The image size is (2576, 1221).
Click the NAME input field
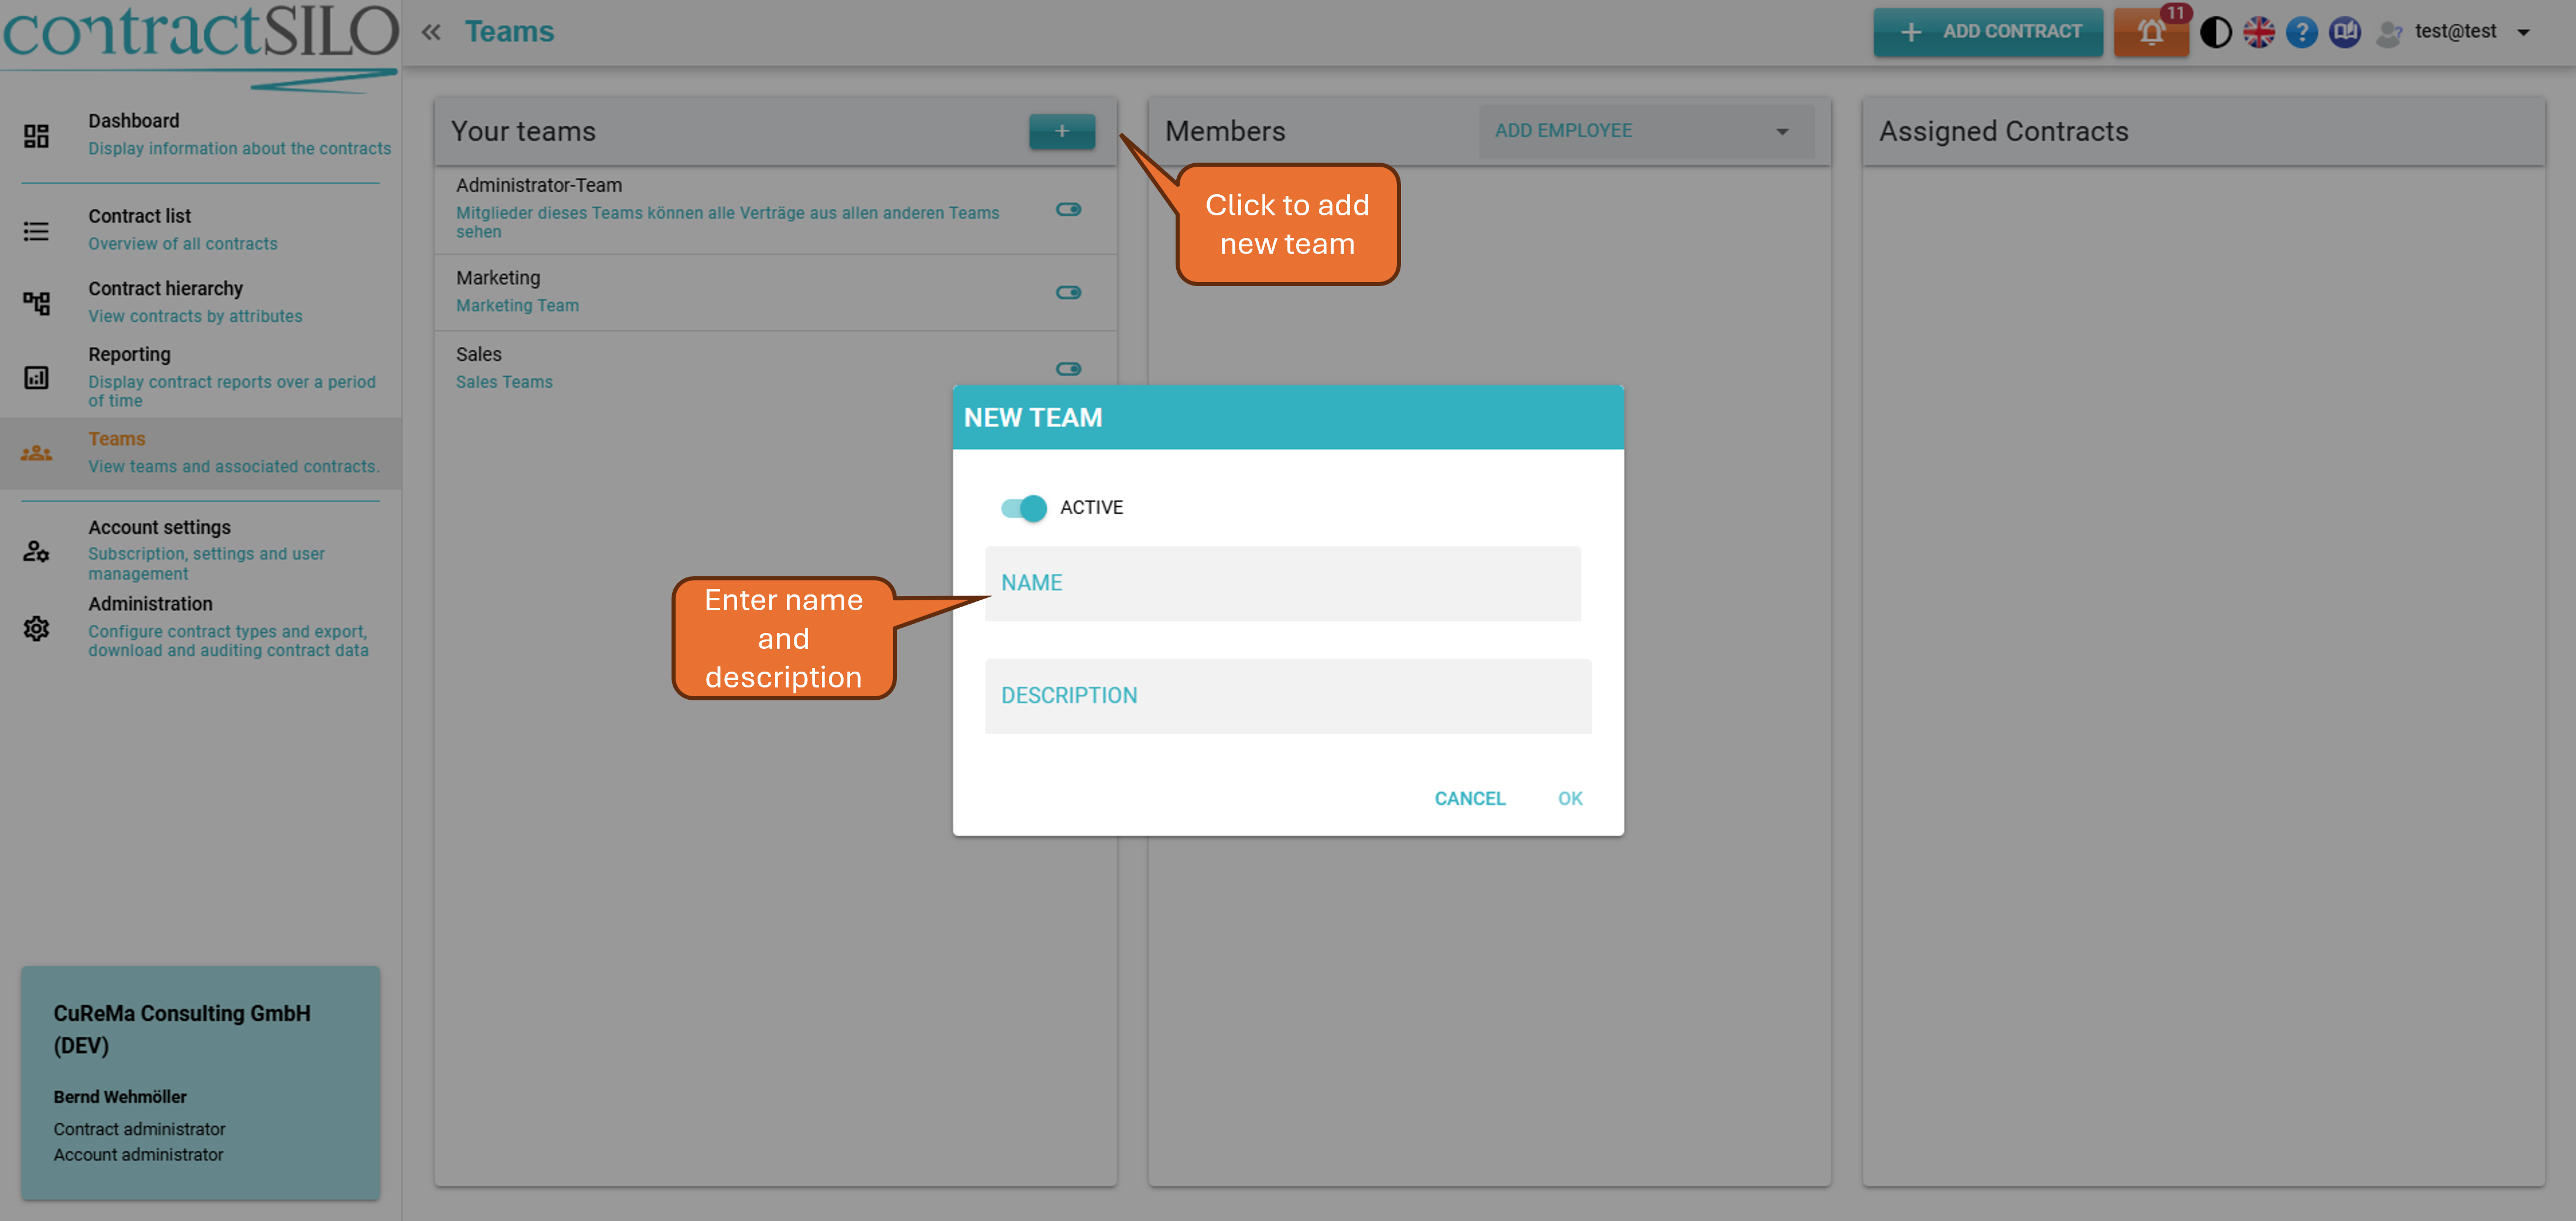point(1282,583)
